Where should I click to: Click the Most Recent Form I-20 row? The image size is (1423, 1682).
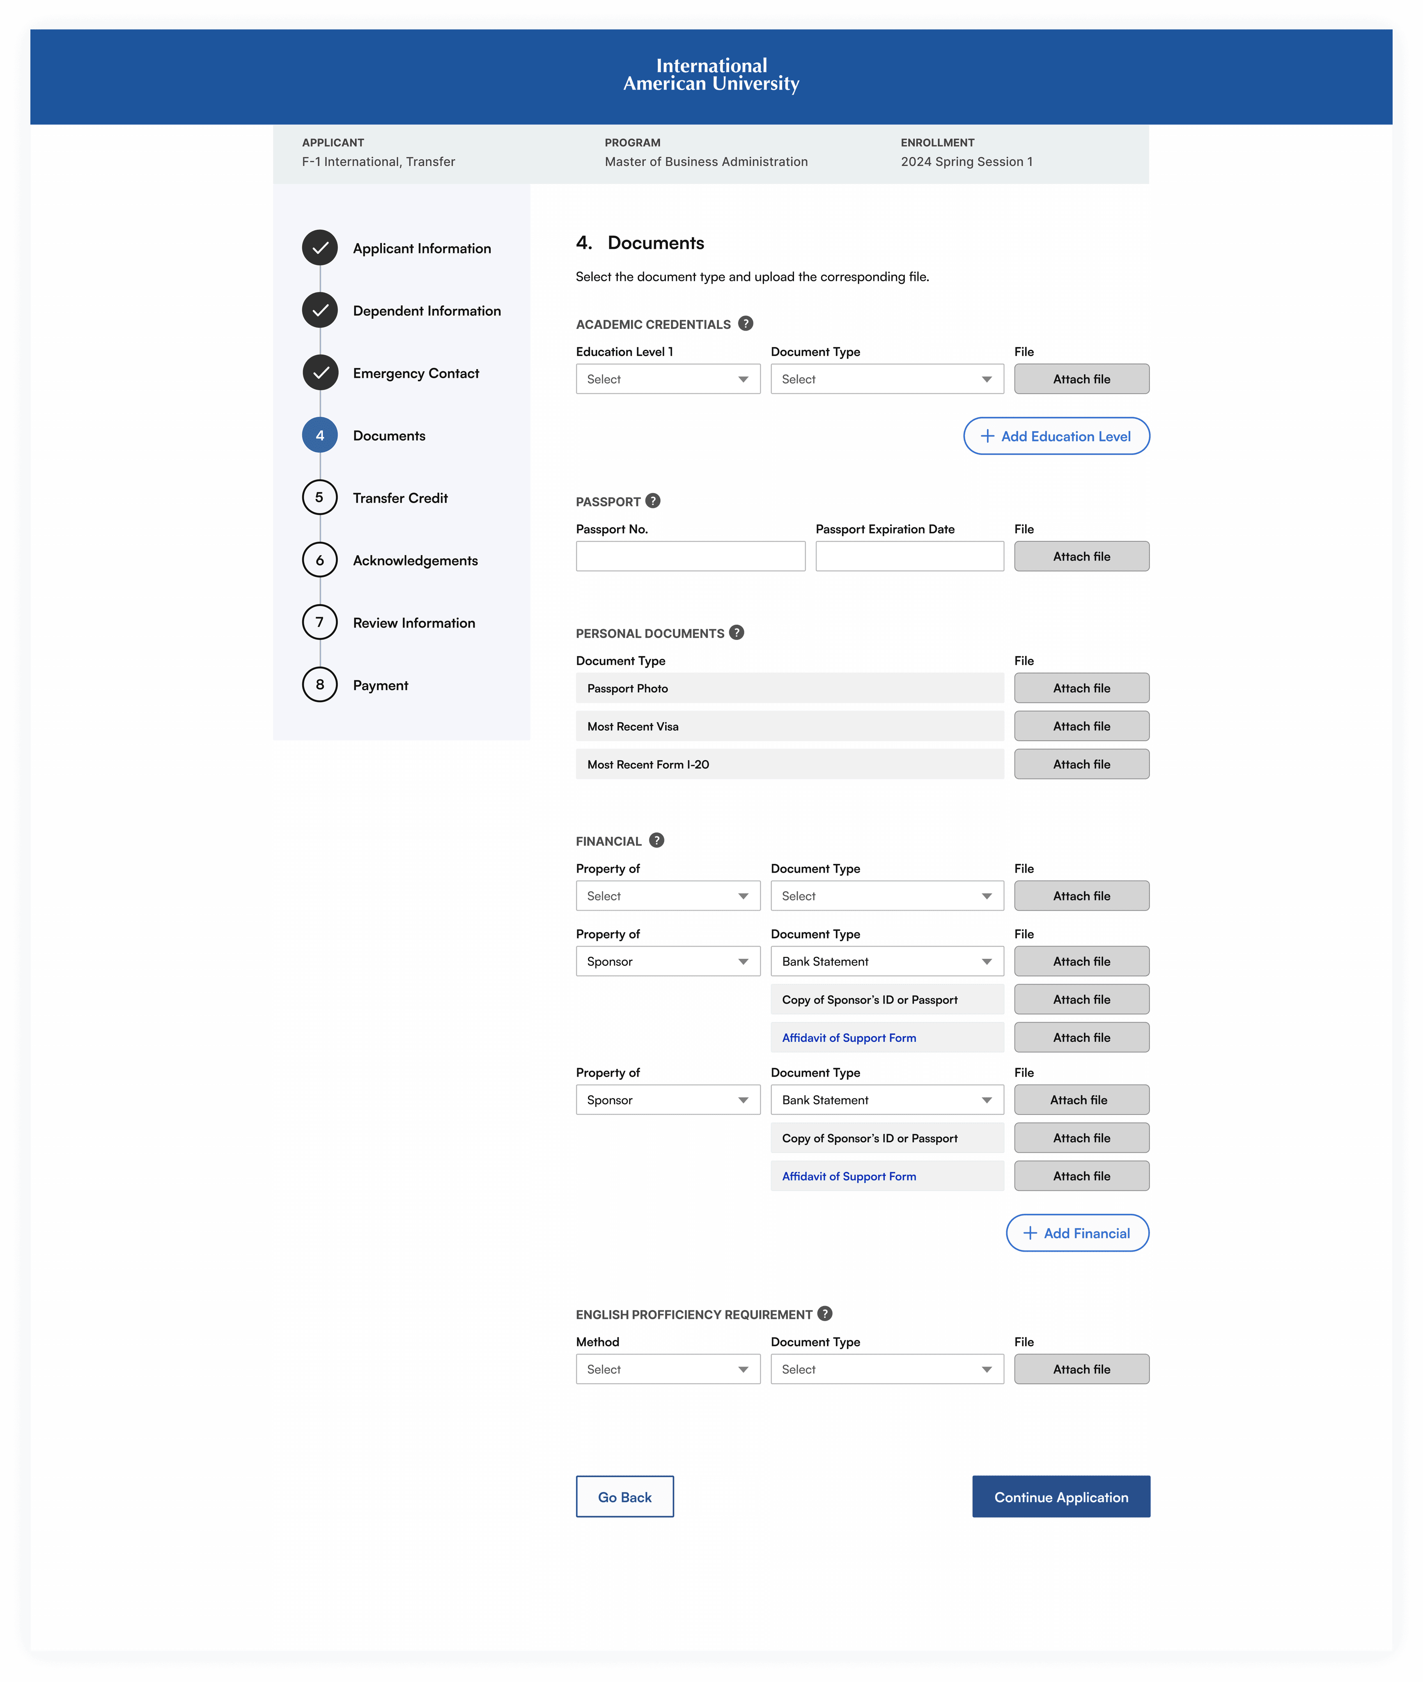(790, 764)
